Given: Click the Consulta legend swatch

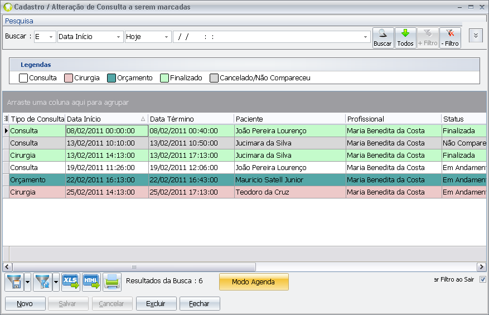Looking at the screenshot, I should (23, 78).
